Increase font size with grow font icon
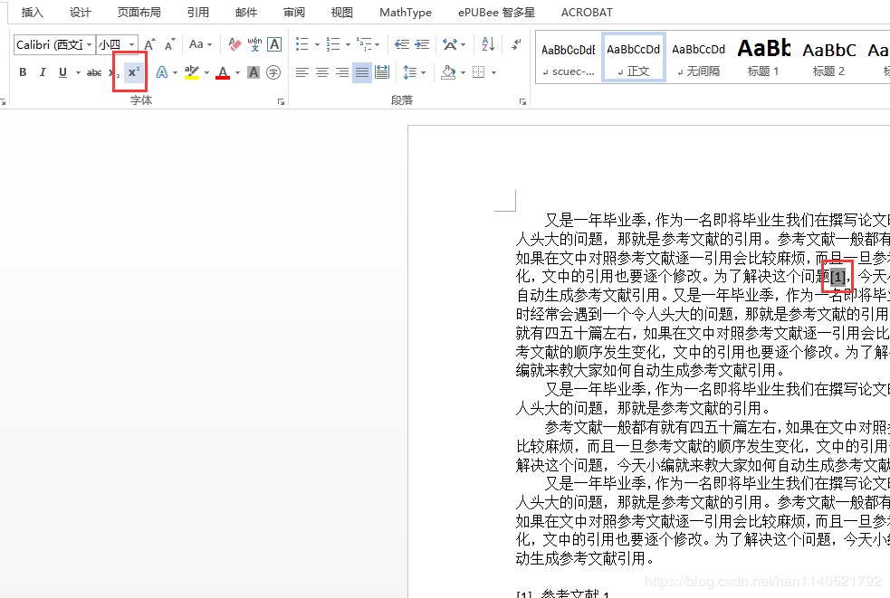Image resolution: width=890 pixels, height=598 pixels. (x=149, y=44)
